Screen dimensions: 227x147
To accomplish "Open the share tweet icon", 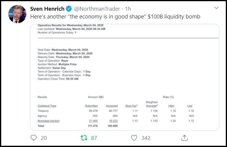I will point(185,138).
